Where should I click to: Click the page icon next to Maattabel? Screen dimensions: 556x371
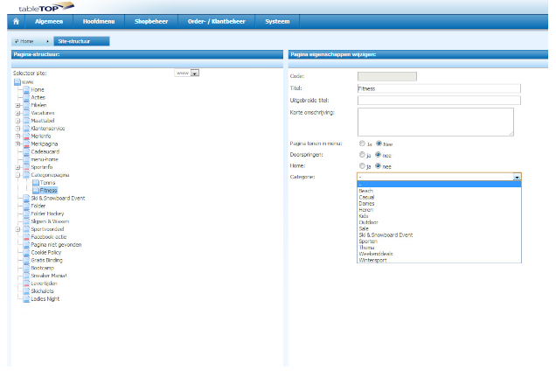[26, 121]
